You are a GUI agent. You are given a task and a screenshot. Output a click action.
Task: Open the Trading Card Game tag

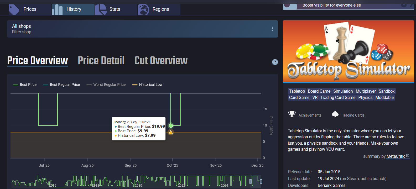click(338, 97)
